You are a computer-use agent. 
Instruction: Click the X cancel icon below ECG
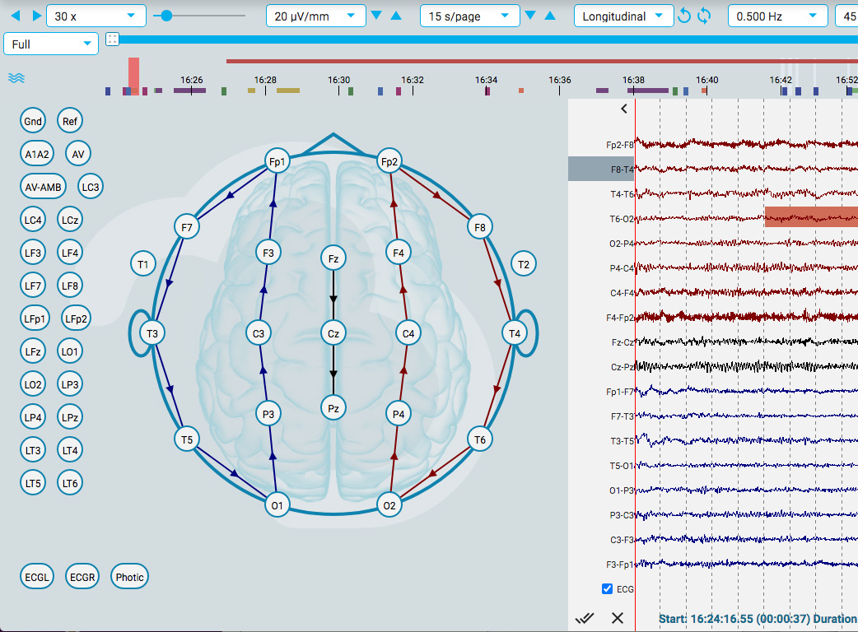tap(618, 618)
